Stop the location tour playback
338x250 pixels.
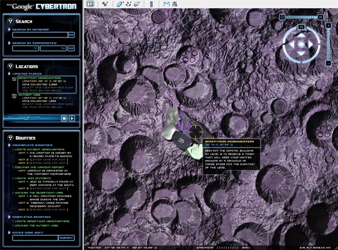(x=64, y=118)
